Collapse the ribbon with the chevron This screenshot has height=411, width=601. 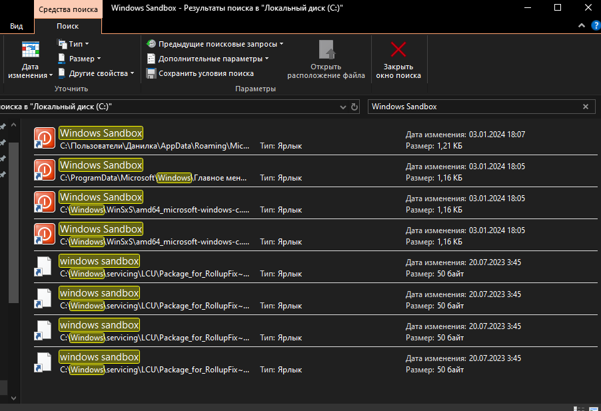pyautogui.click(x=582, y=26)
